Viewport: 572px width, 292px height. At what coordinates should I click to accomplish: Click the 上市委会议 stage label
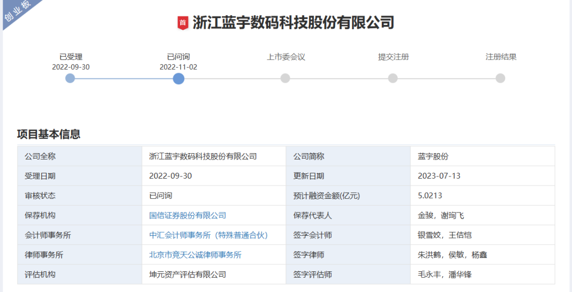285,57
